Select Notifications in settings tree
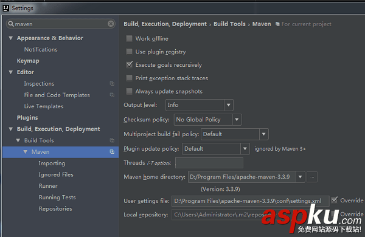365x237 pixels. 41,50
